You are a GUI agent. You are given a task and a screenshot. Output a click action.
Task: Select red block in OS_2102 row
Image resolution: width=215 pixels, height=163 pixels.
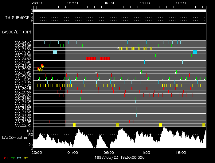[42, 65]
